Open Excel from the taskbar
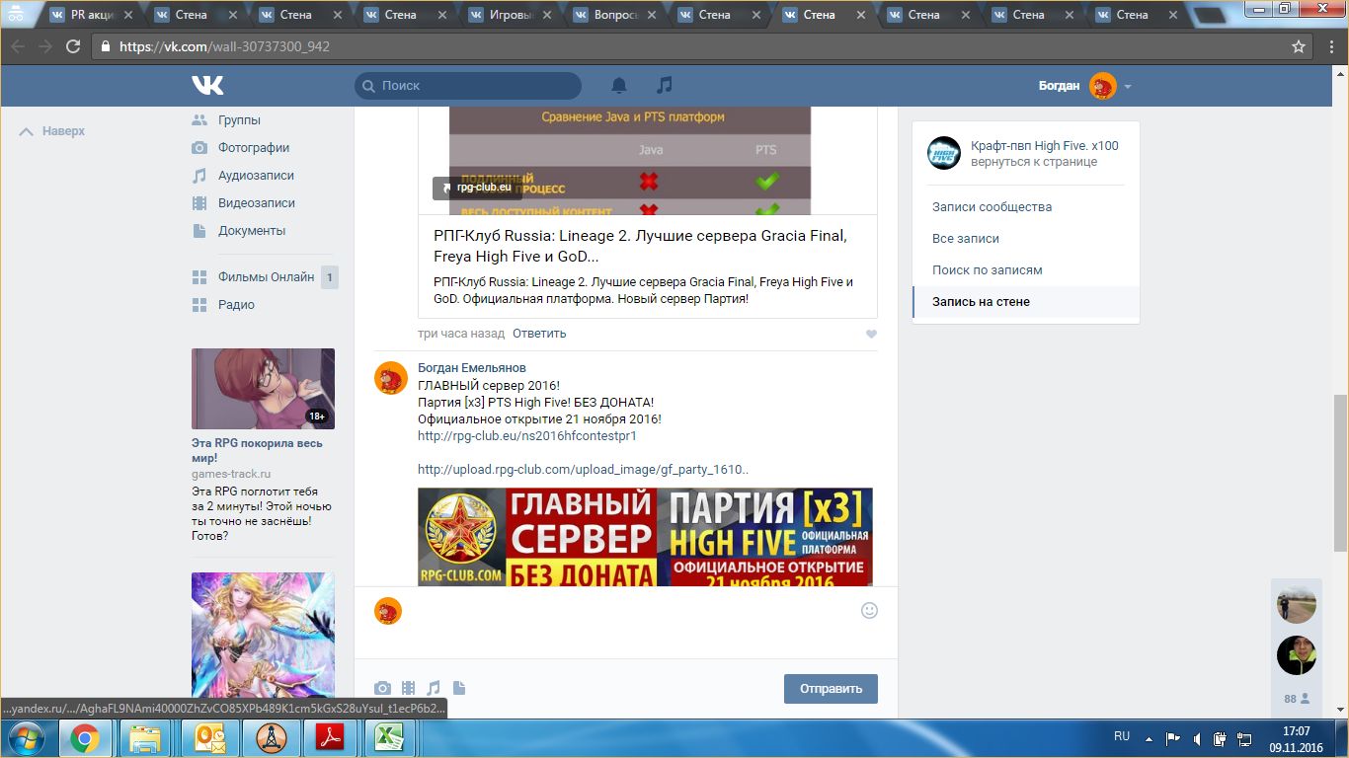 (x=389, y=738)
